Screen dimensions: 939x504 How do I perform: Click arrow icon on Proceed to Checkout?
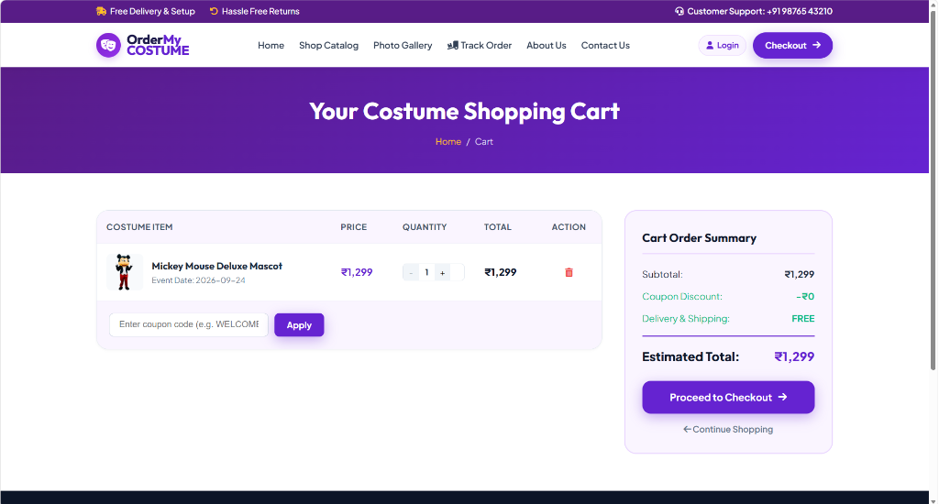(x=783, y=398)
